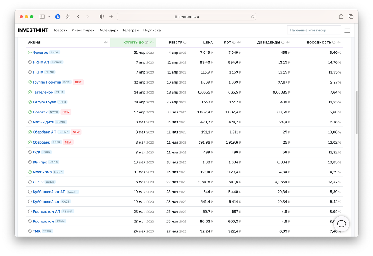Click question icon beside Юнипро
373x256 pixels.
click(30, 162)
